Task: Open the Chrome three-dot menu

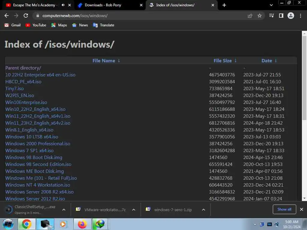Action: pos(300,16)
